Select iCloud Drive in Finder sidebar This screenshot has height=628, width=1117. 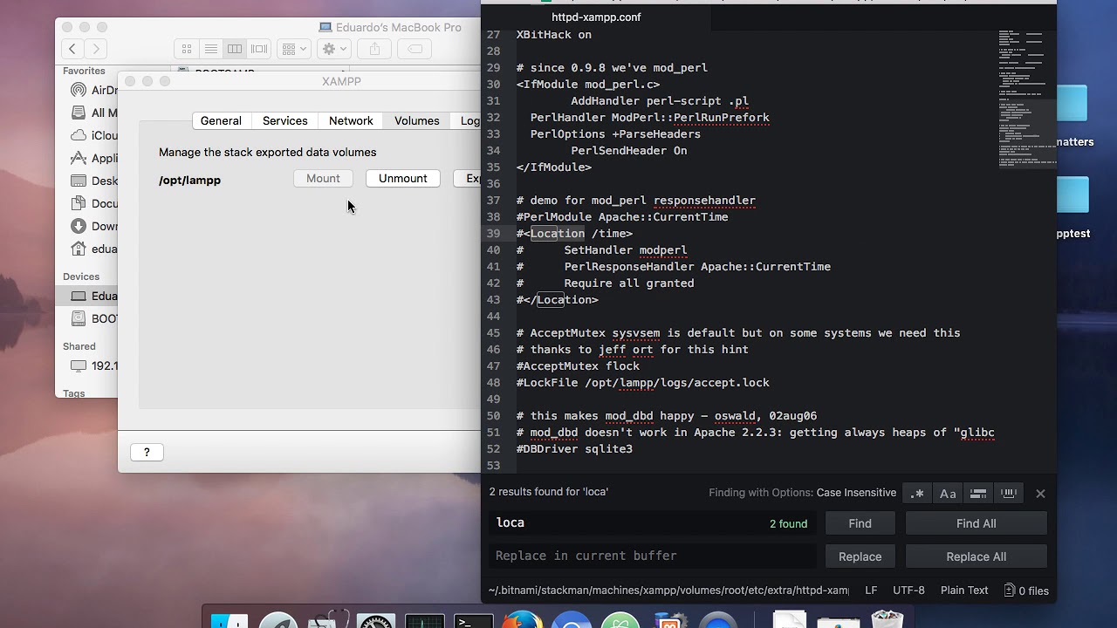tap(93, 136)
